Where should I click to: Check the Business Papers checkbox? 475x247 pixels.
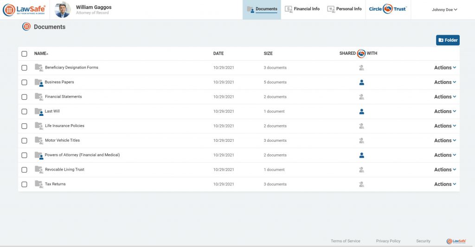(x=24, y=82)
